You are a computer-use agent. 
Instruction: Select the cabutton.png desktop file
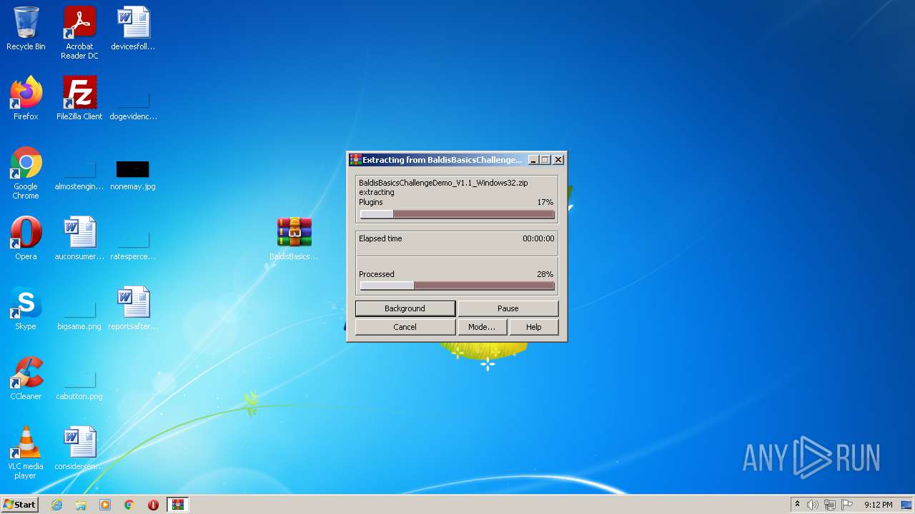(x=79, y=385)
